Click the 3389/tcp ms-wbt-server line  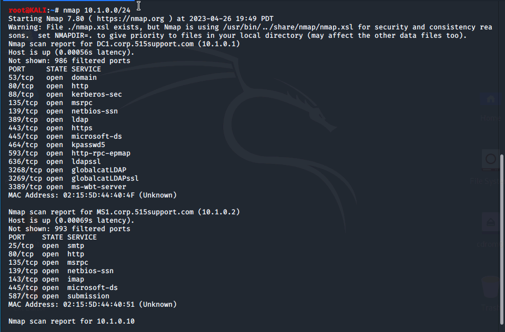67,187
